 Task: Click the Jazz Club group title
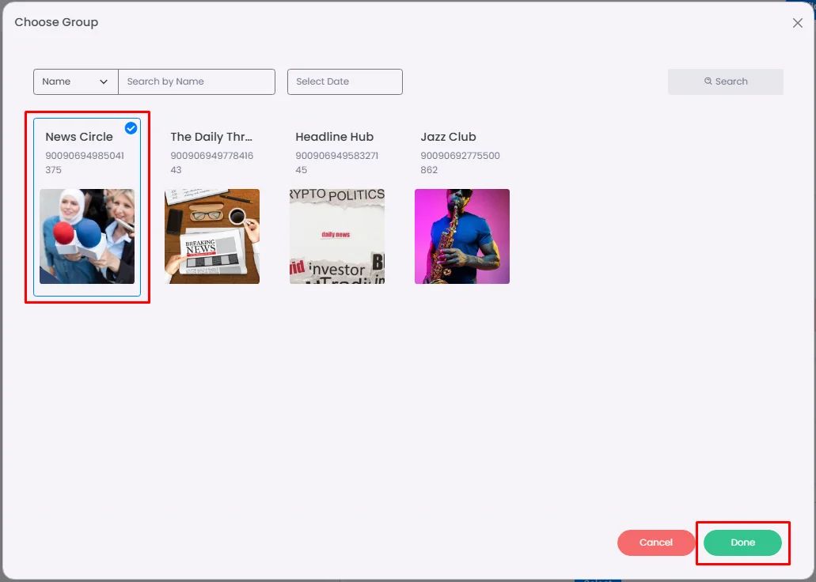(x=448, y=137)
